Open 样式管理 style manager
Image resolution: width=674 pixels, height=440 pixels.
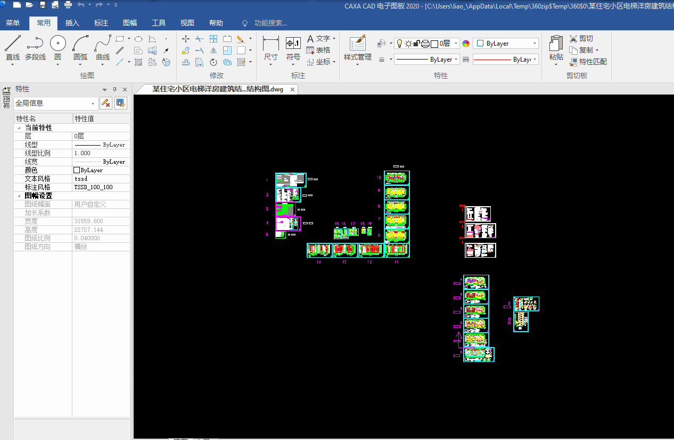358,48
